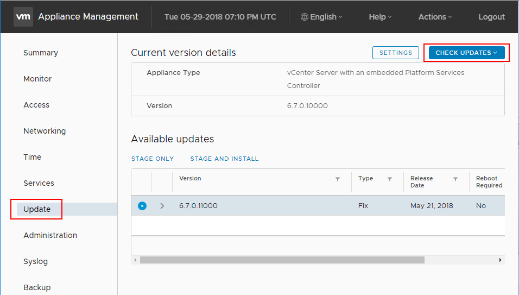
Task: Click the Settings button
Action: pyautogui.click(x=396, y=53)
